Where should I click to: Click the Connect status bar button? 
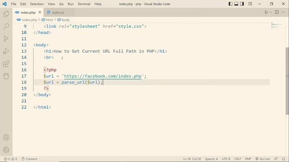(x=29, y=159)
